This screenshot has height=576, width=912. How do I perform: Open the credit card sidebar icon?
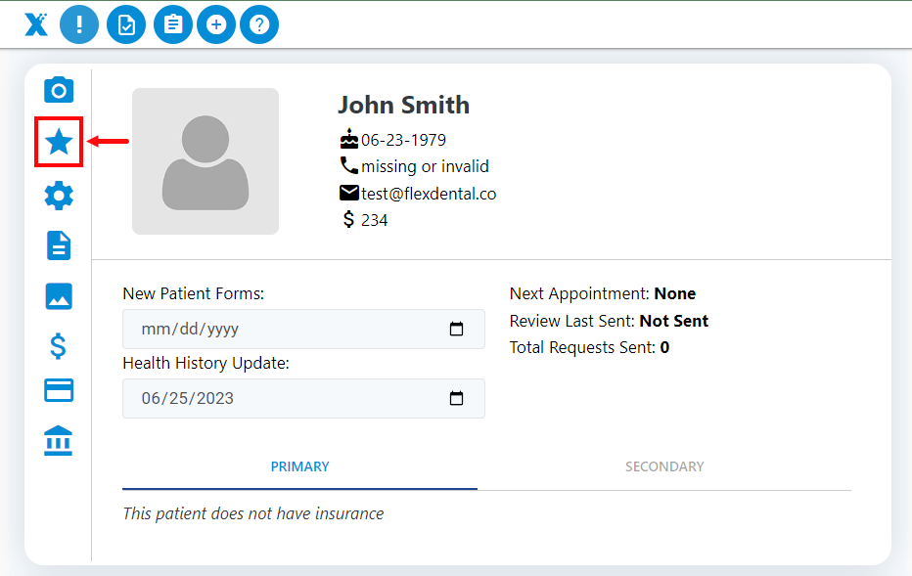point(59,390)
